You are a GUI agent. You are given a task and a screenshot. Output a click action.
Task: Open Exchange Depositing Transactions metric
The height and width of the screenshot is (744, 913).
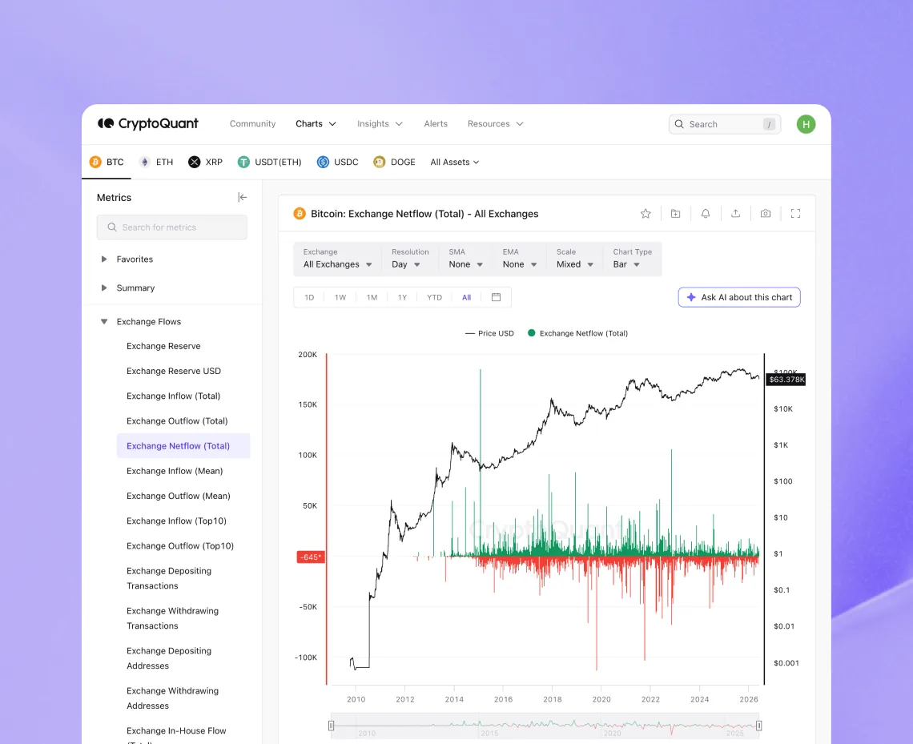point(169,578)
